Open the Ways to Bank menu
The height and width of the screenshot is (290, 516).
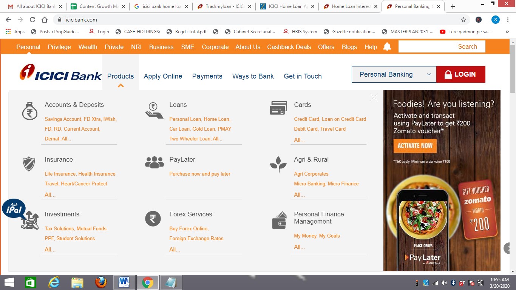pos(253,76)
